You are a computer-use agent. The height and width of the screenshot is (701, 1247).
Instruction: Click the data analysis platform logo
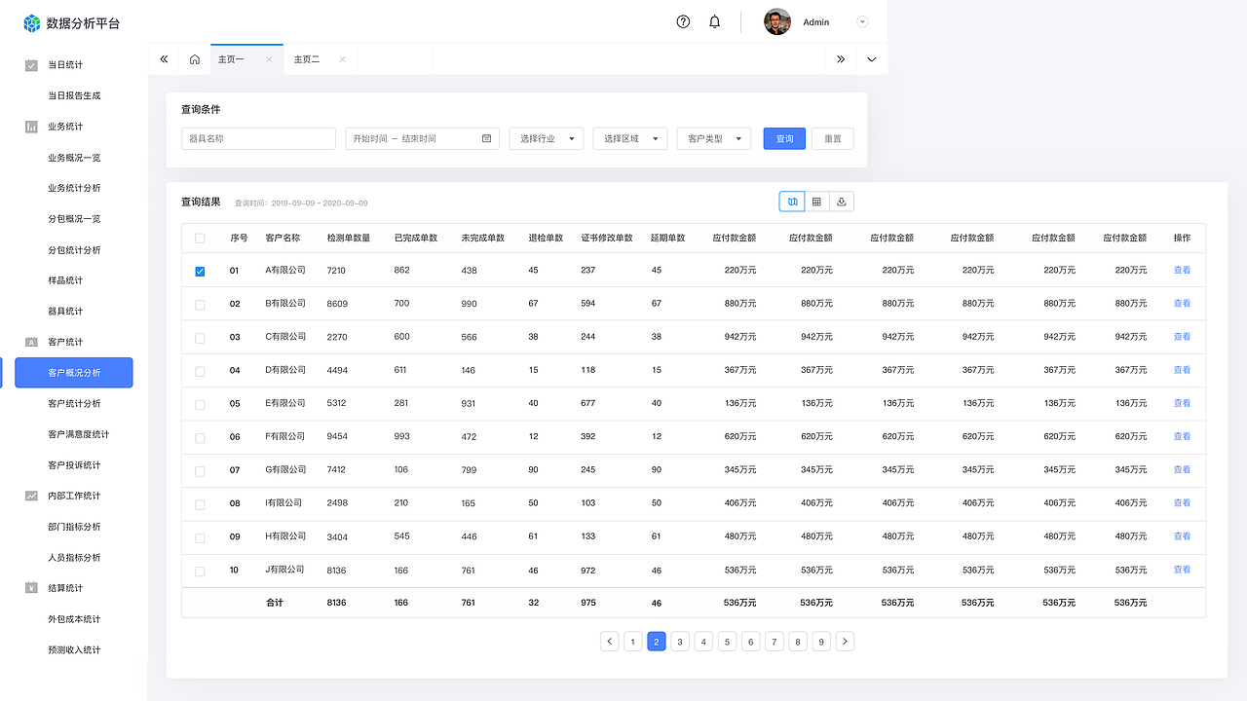tap(32, 22)
